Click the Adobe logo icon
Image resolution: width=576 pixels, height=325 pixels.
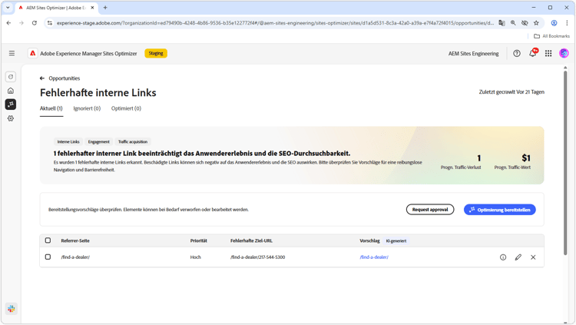pyautogui.click(x=33, y=53)
